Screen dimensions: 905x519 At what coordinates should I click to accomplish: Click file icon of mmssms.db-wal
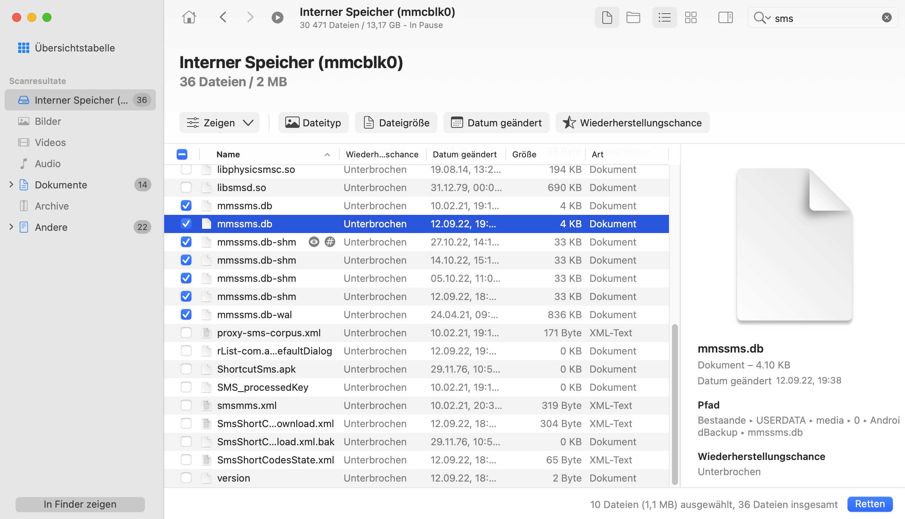click(207, 315)
